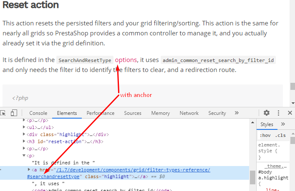The width and height of the screenshot is (295, 191).
Task: Toggle the :hov element state button
Action: coord(265,135)
